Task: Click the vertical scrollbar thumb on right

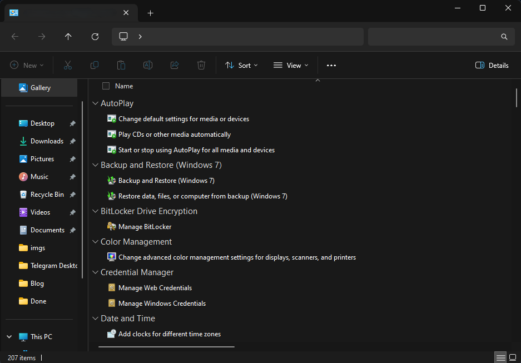Action: pyautogui.click(x=517, y=98)
